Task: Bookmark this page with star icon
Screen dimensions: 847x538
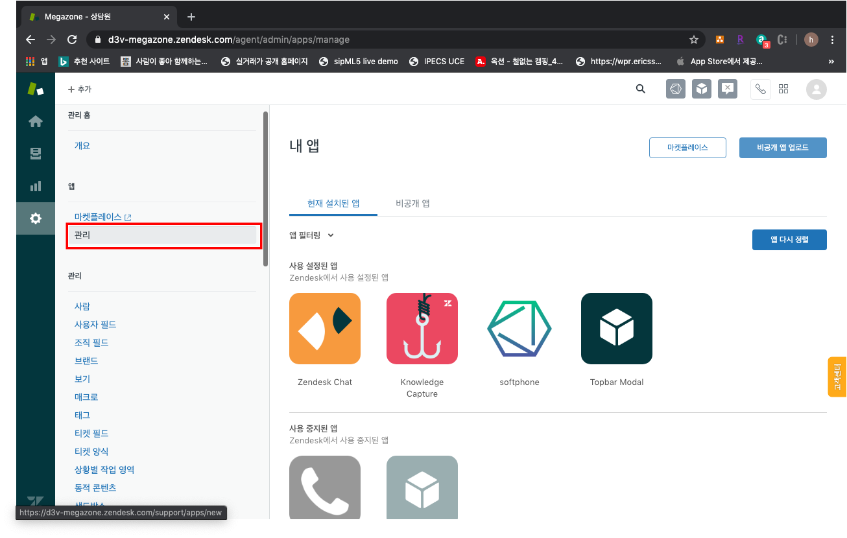Action: [694, 40]
